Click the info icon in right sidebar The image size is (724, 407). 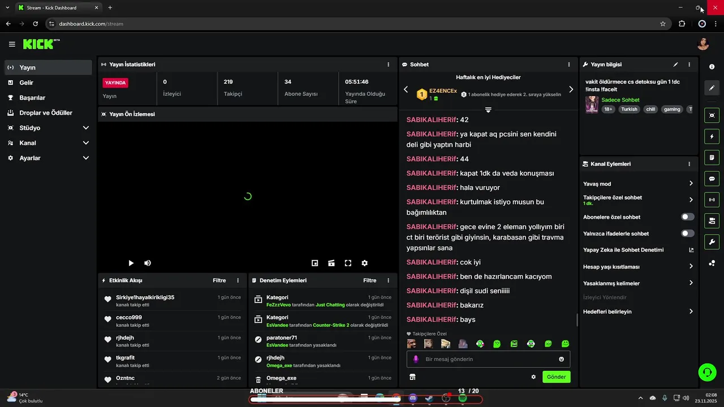712,67
